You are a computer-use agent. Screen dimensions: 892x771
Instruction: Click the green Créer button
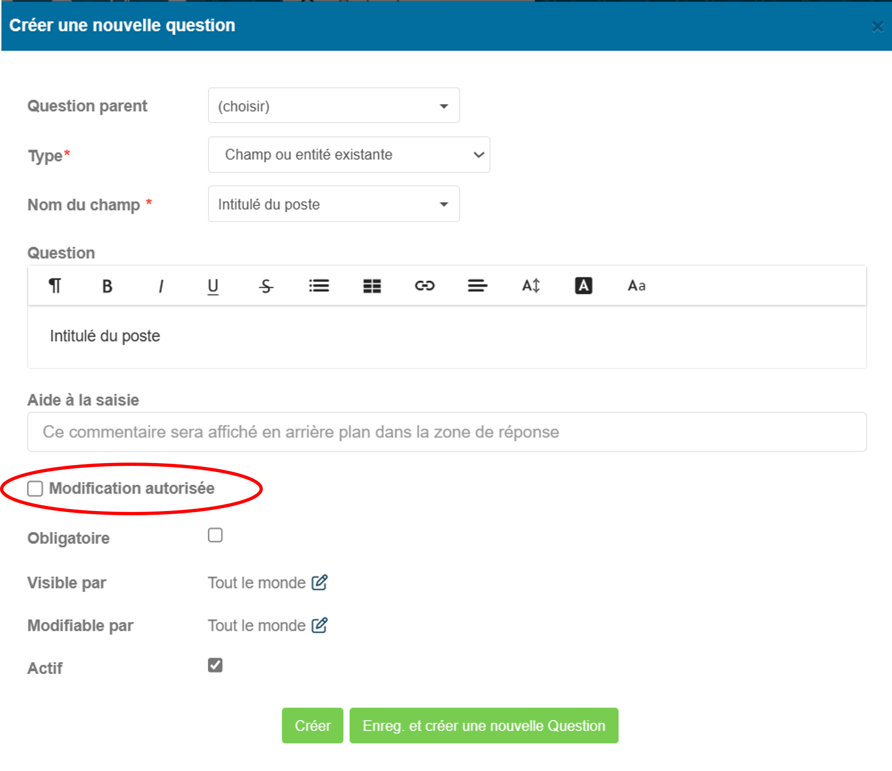tap(312, 725)
